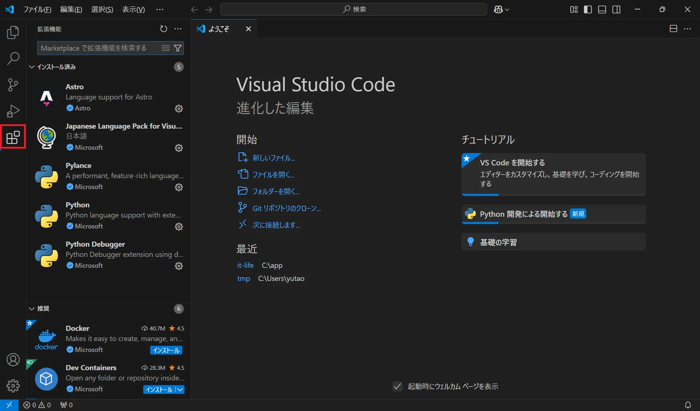
Task: Click the installed extensions count badge 5
Action: (x=179, y=67)
